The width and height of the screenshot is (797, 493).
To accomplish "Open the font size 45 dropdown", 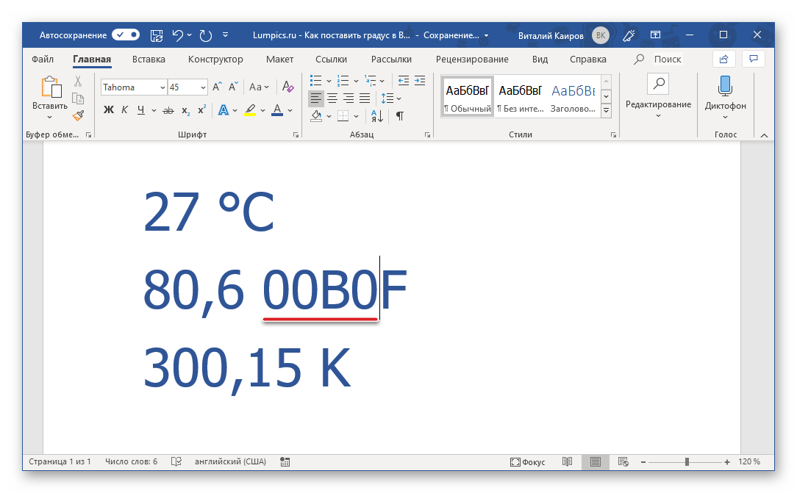I will click(204, 87).
